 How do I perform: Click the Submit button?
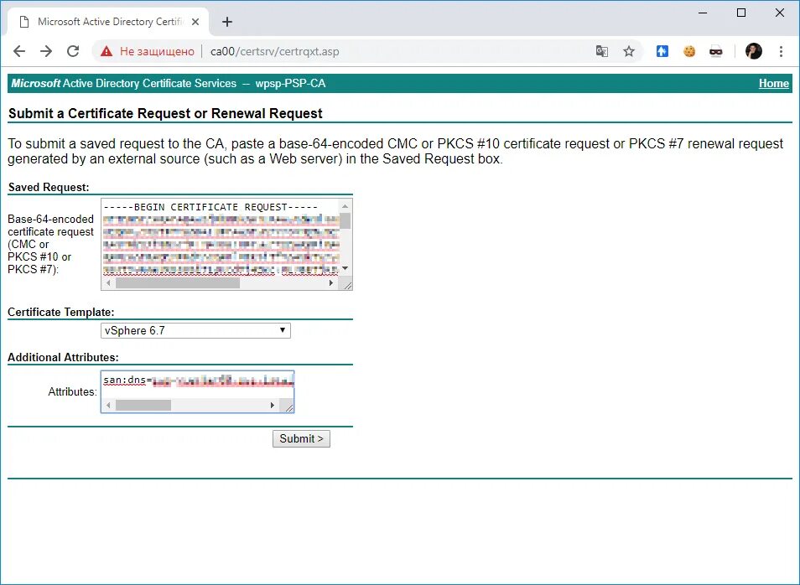tap(300, 438)
